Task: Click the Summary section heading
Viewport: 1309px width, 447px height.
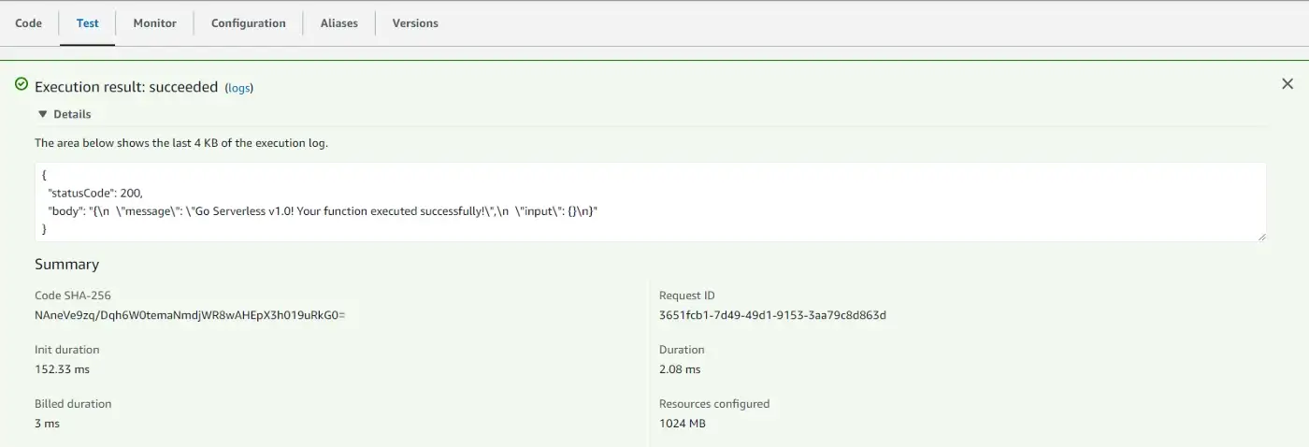Action: (66, 265)
